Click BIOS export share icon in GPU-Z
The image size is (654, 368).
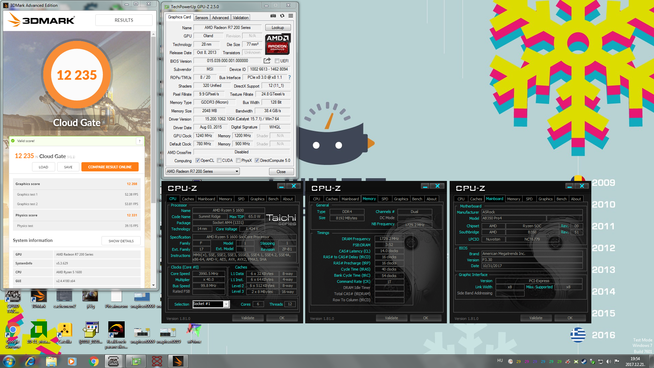[267, 61]
